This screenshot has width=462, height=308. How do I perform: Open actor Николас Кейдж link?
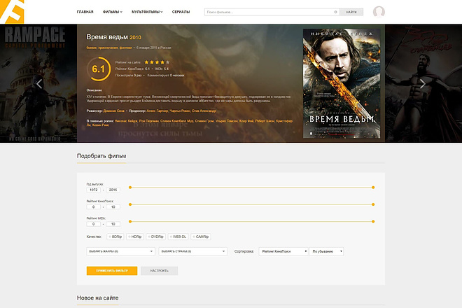point(126,121)
